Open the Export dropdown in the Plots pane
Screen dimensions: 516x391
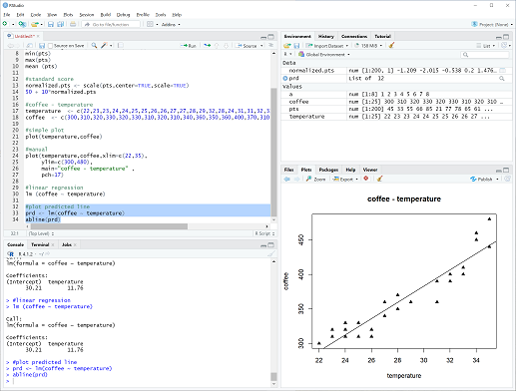(x=346, y=179)
